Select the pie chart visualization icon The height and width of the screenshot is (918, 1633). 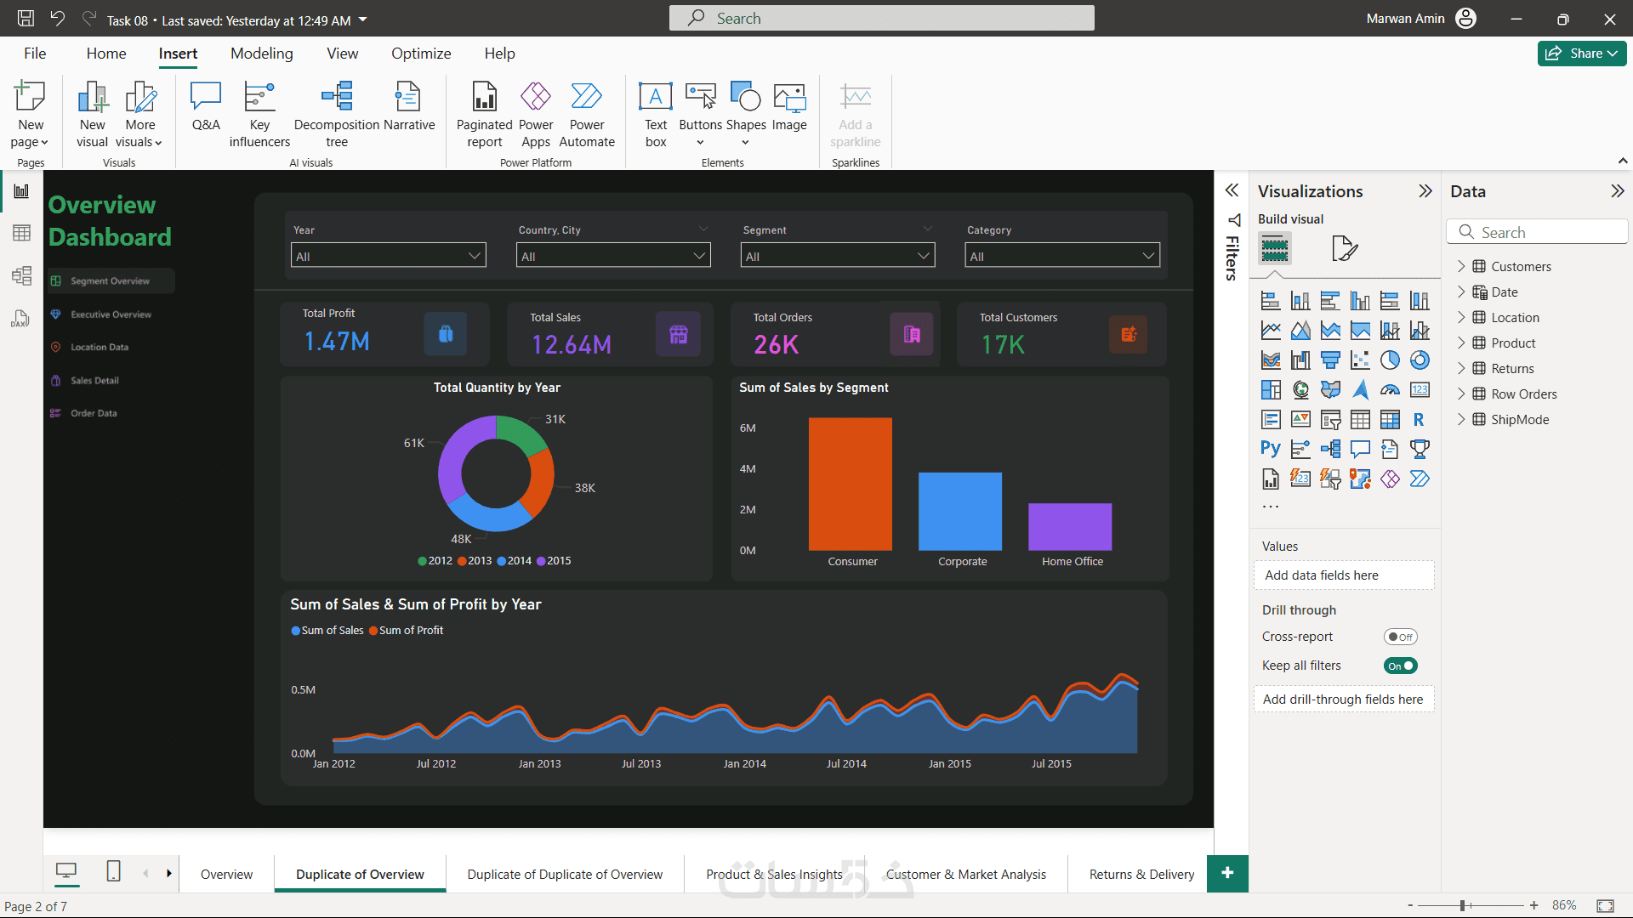1390,360
